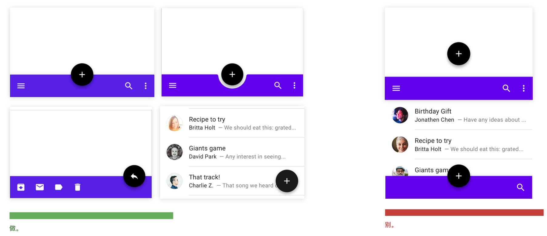Click the red bar above 别
Image resolution: width=547 pixels, height=236 pixels.
click(464, 213)
